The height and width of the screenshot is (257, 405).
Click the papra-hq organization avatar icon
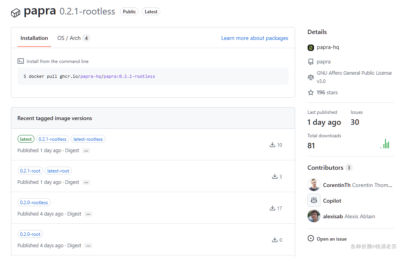(x=311, y=48)
